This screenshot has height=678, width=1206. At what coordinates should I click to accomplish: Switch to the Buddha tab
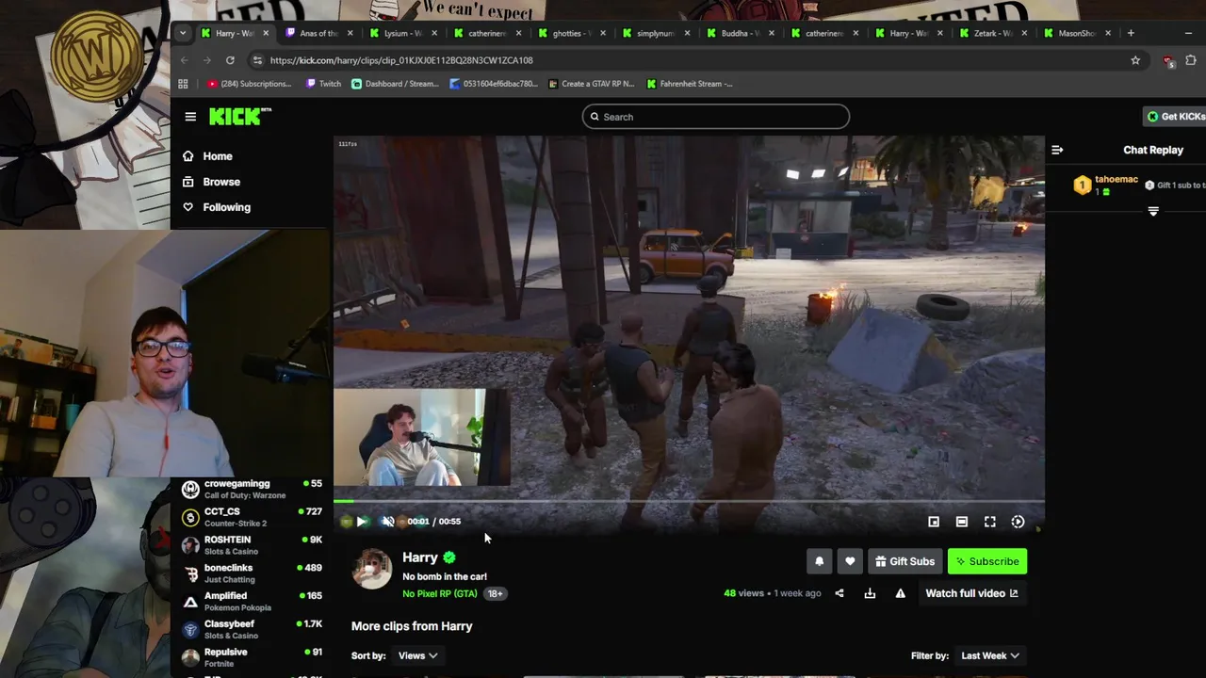click(x=741, y=33)
